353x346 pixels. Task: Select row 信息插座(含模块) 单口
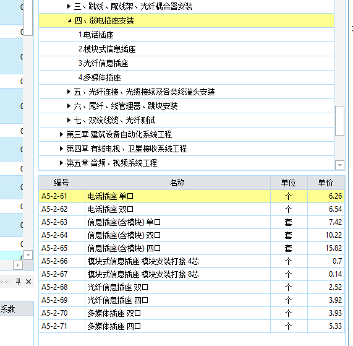[x=192, y=222]
